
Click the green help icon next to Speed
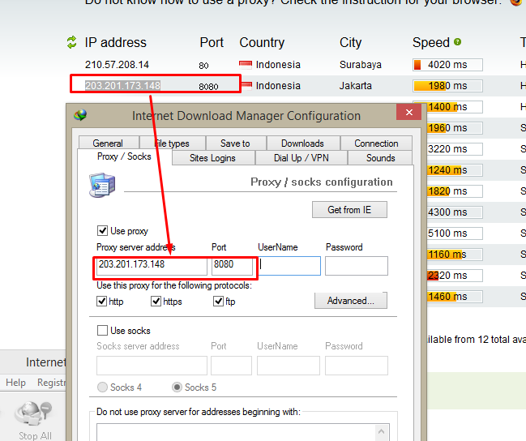tap(457, 42)
